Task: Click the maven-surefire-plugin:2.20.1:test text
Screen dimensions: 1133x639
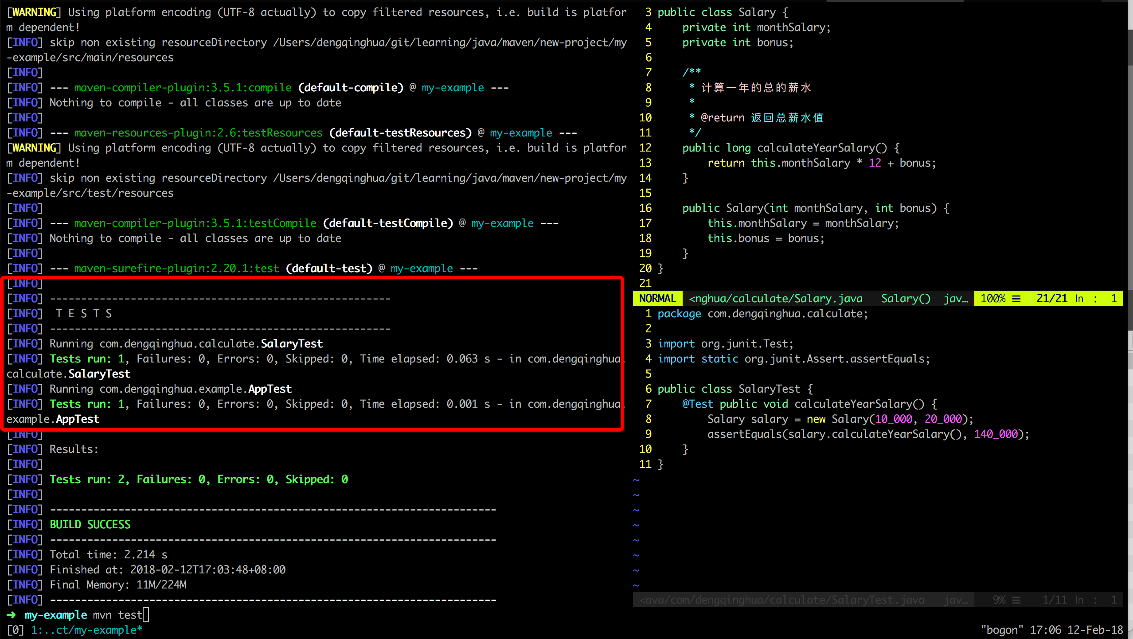Action: pyautogui.click(x=176, y=269)
